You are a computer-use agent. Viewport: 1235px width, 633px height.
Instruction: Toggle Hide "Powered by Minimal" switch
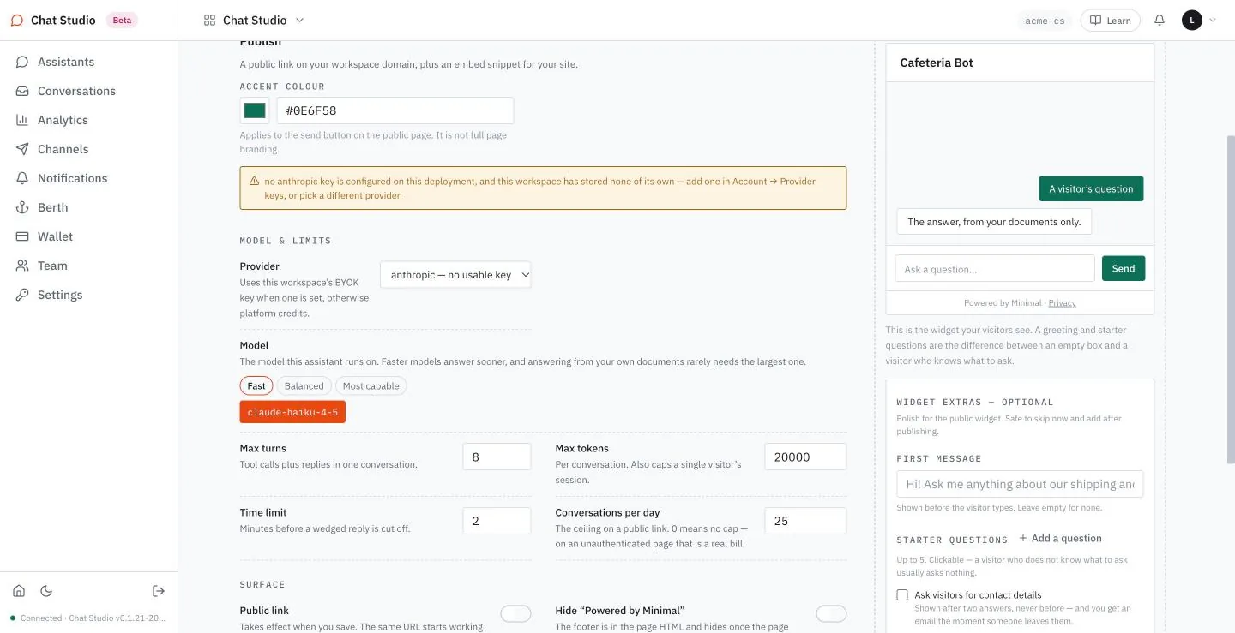click(x=831, y=613)
